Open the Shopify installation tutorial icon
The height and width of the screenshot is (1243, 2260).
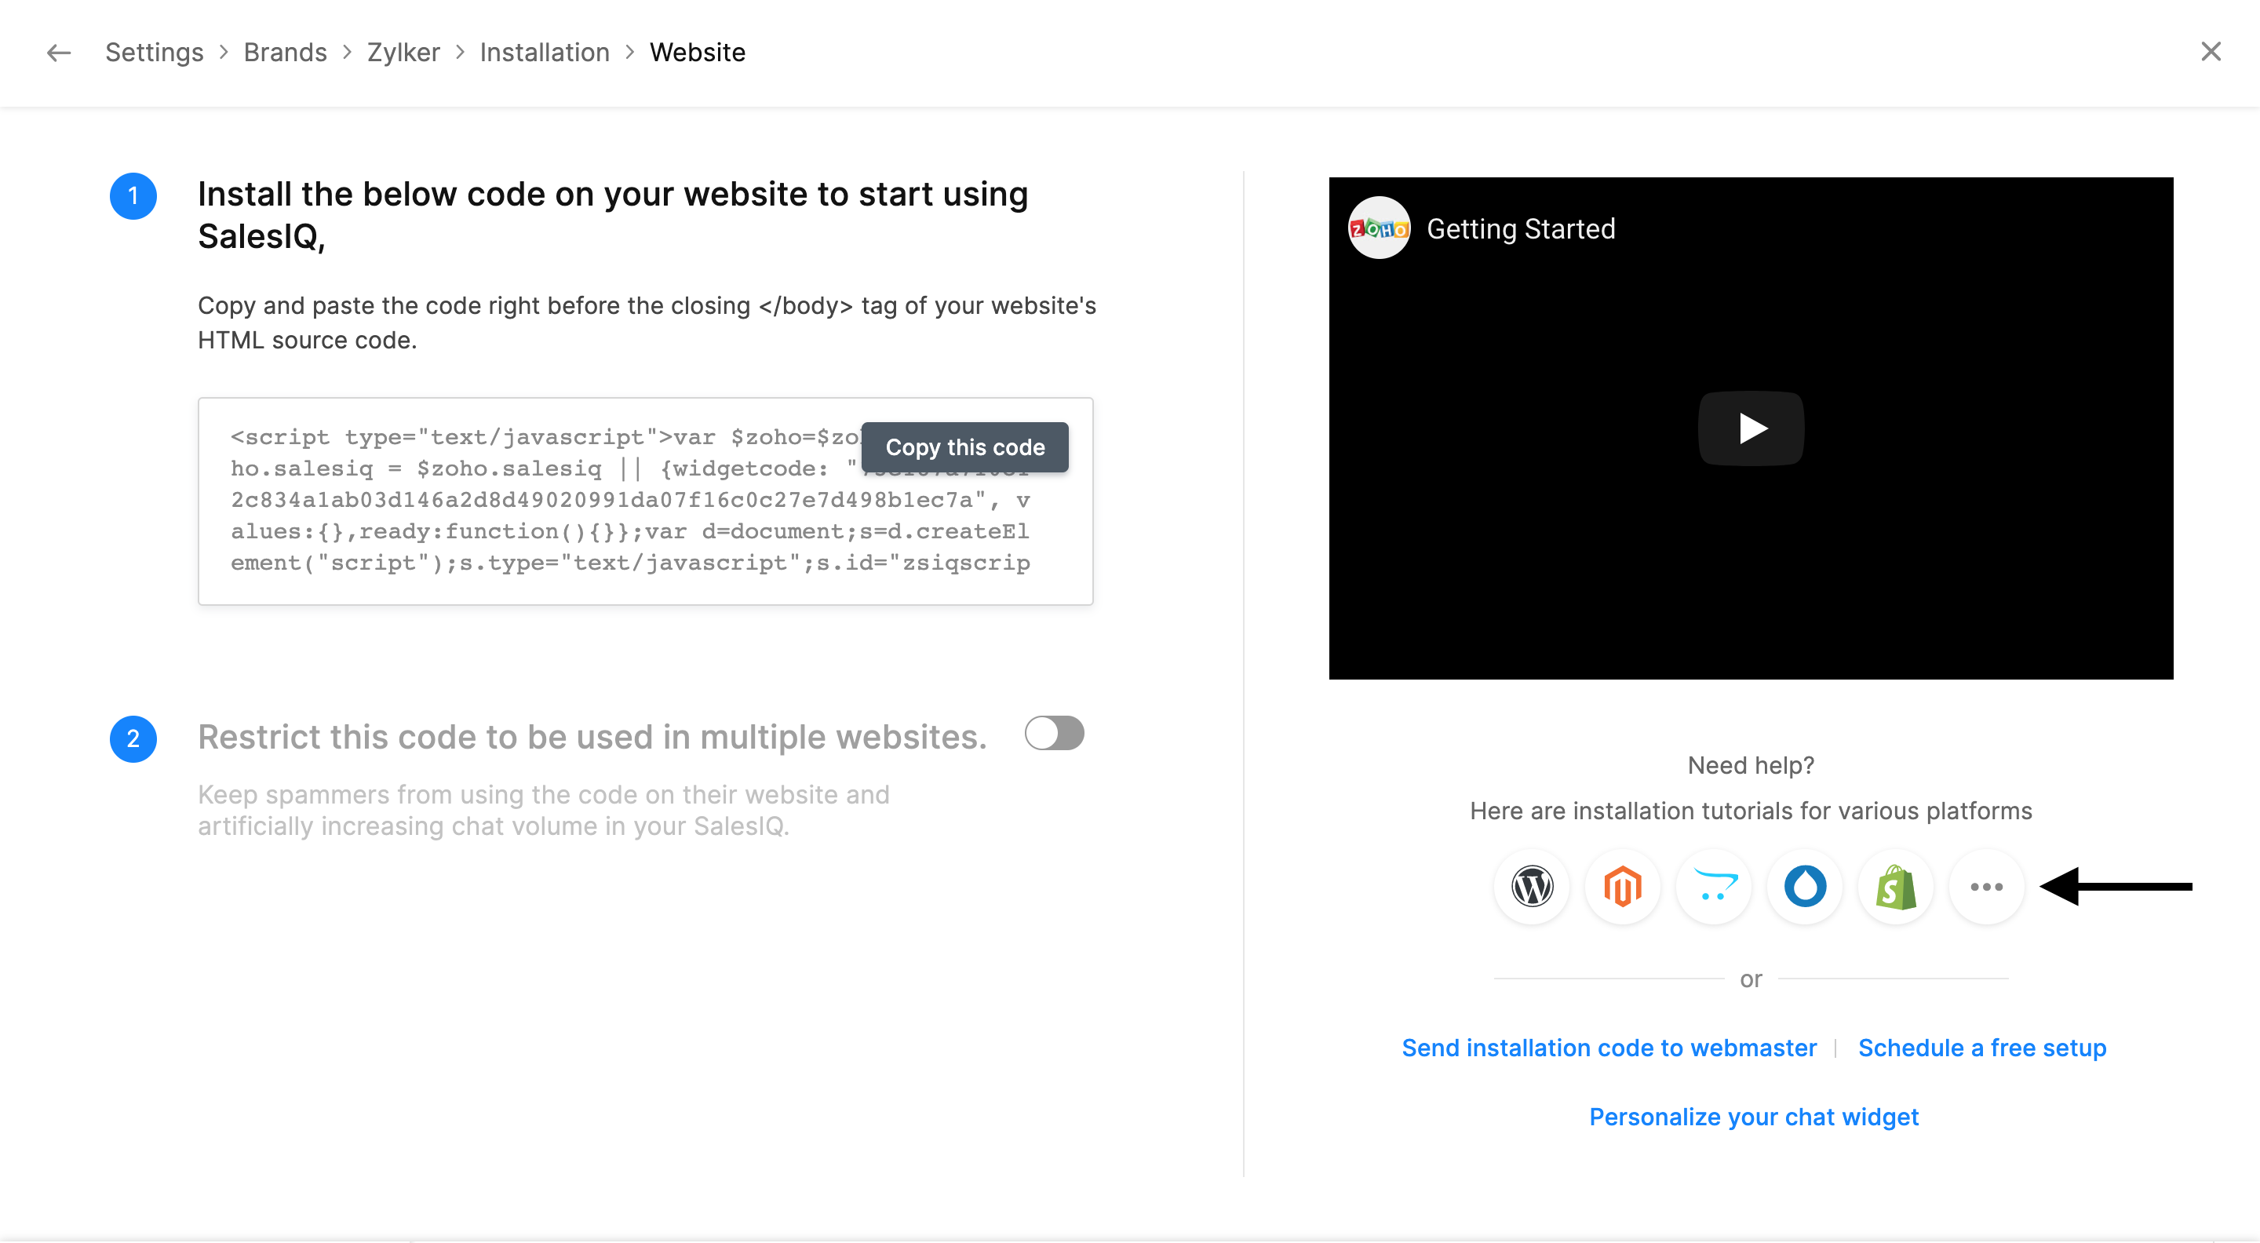click(x=1896, y=886)
